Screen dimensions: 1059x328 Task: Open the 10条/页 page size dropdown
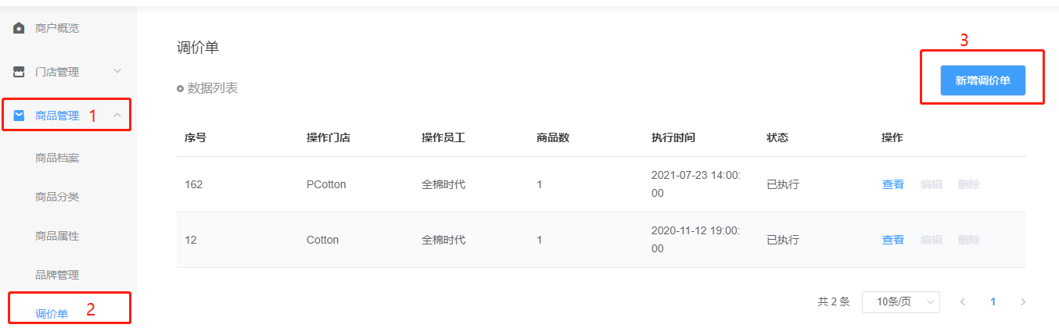[x=900, y=301]
